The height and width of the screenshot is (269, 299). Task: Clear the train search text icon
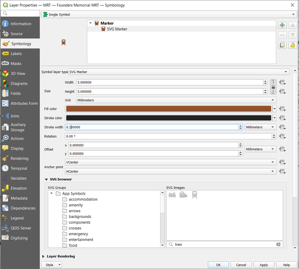pyautogui.click(x=278, y=245)
